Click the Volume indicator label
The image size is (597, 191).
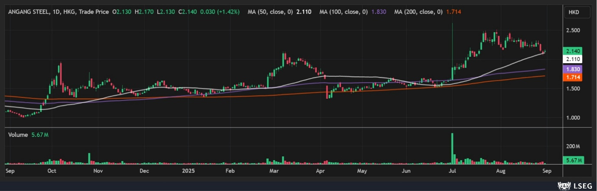point(18,135)
